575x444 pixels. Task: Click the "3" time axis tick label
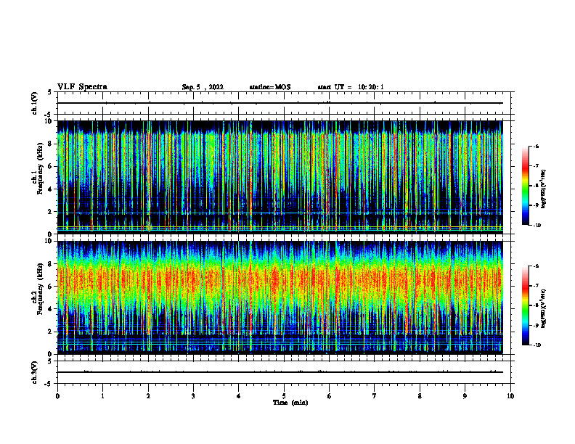[193, 396]
